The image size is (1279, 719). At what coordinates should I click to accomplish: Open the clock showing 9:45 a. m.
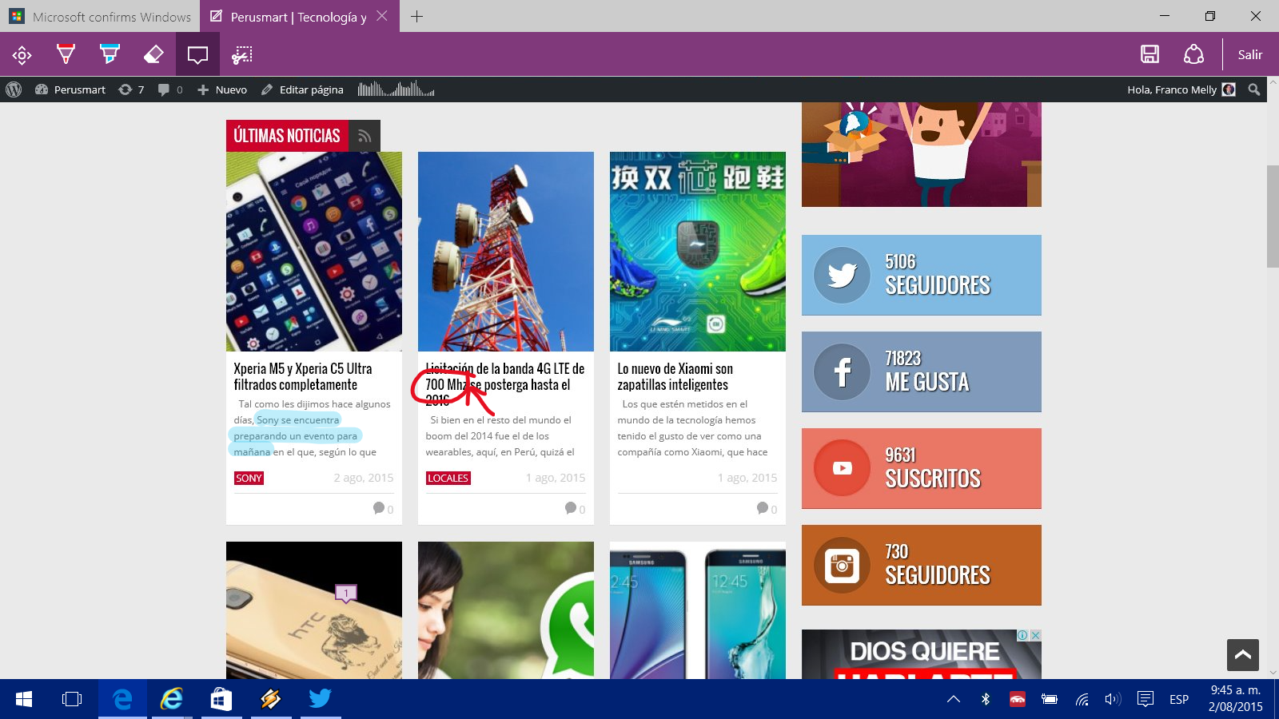(x=1236, y=699)
